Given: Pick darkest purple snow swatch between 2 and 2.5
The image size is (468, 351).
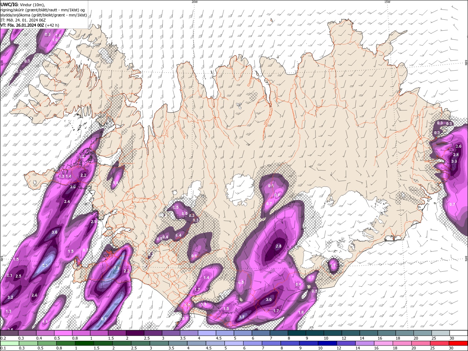Looking at the screenshot, I should click(135, 333).
